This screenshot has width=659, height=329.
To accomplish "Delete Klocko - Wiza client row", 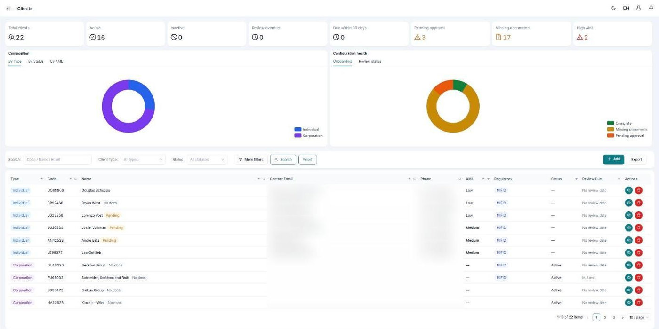I will tap(638, 302).
